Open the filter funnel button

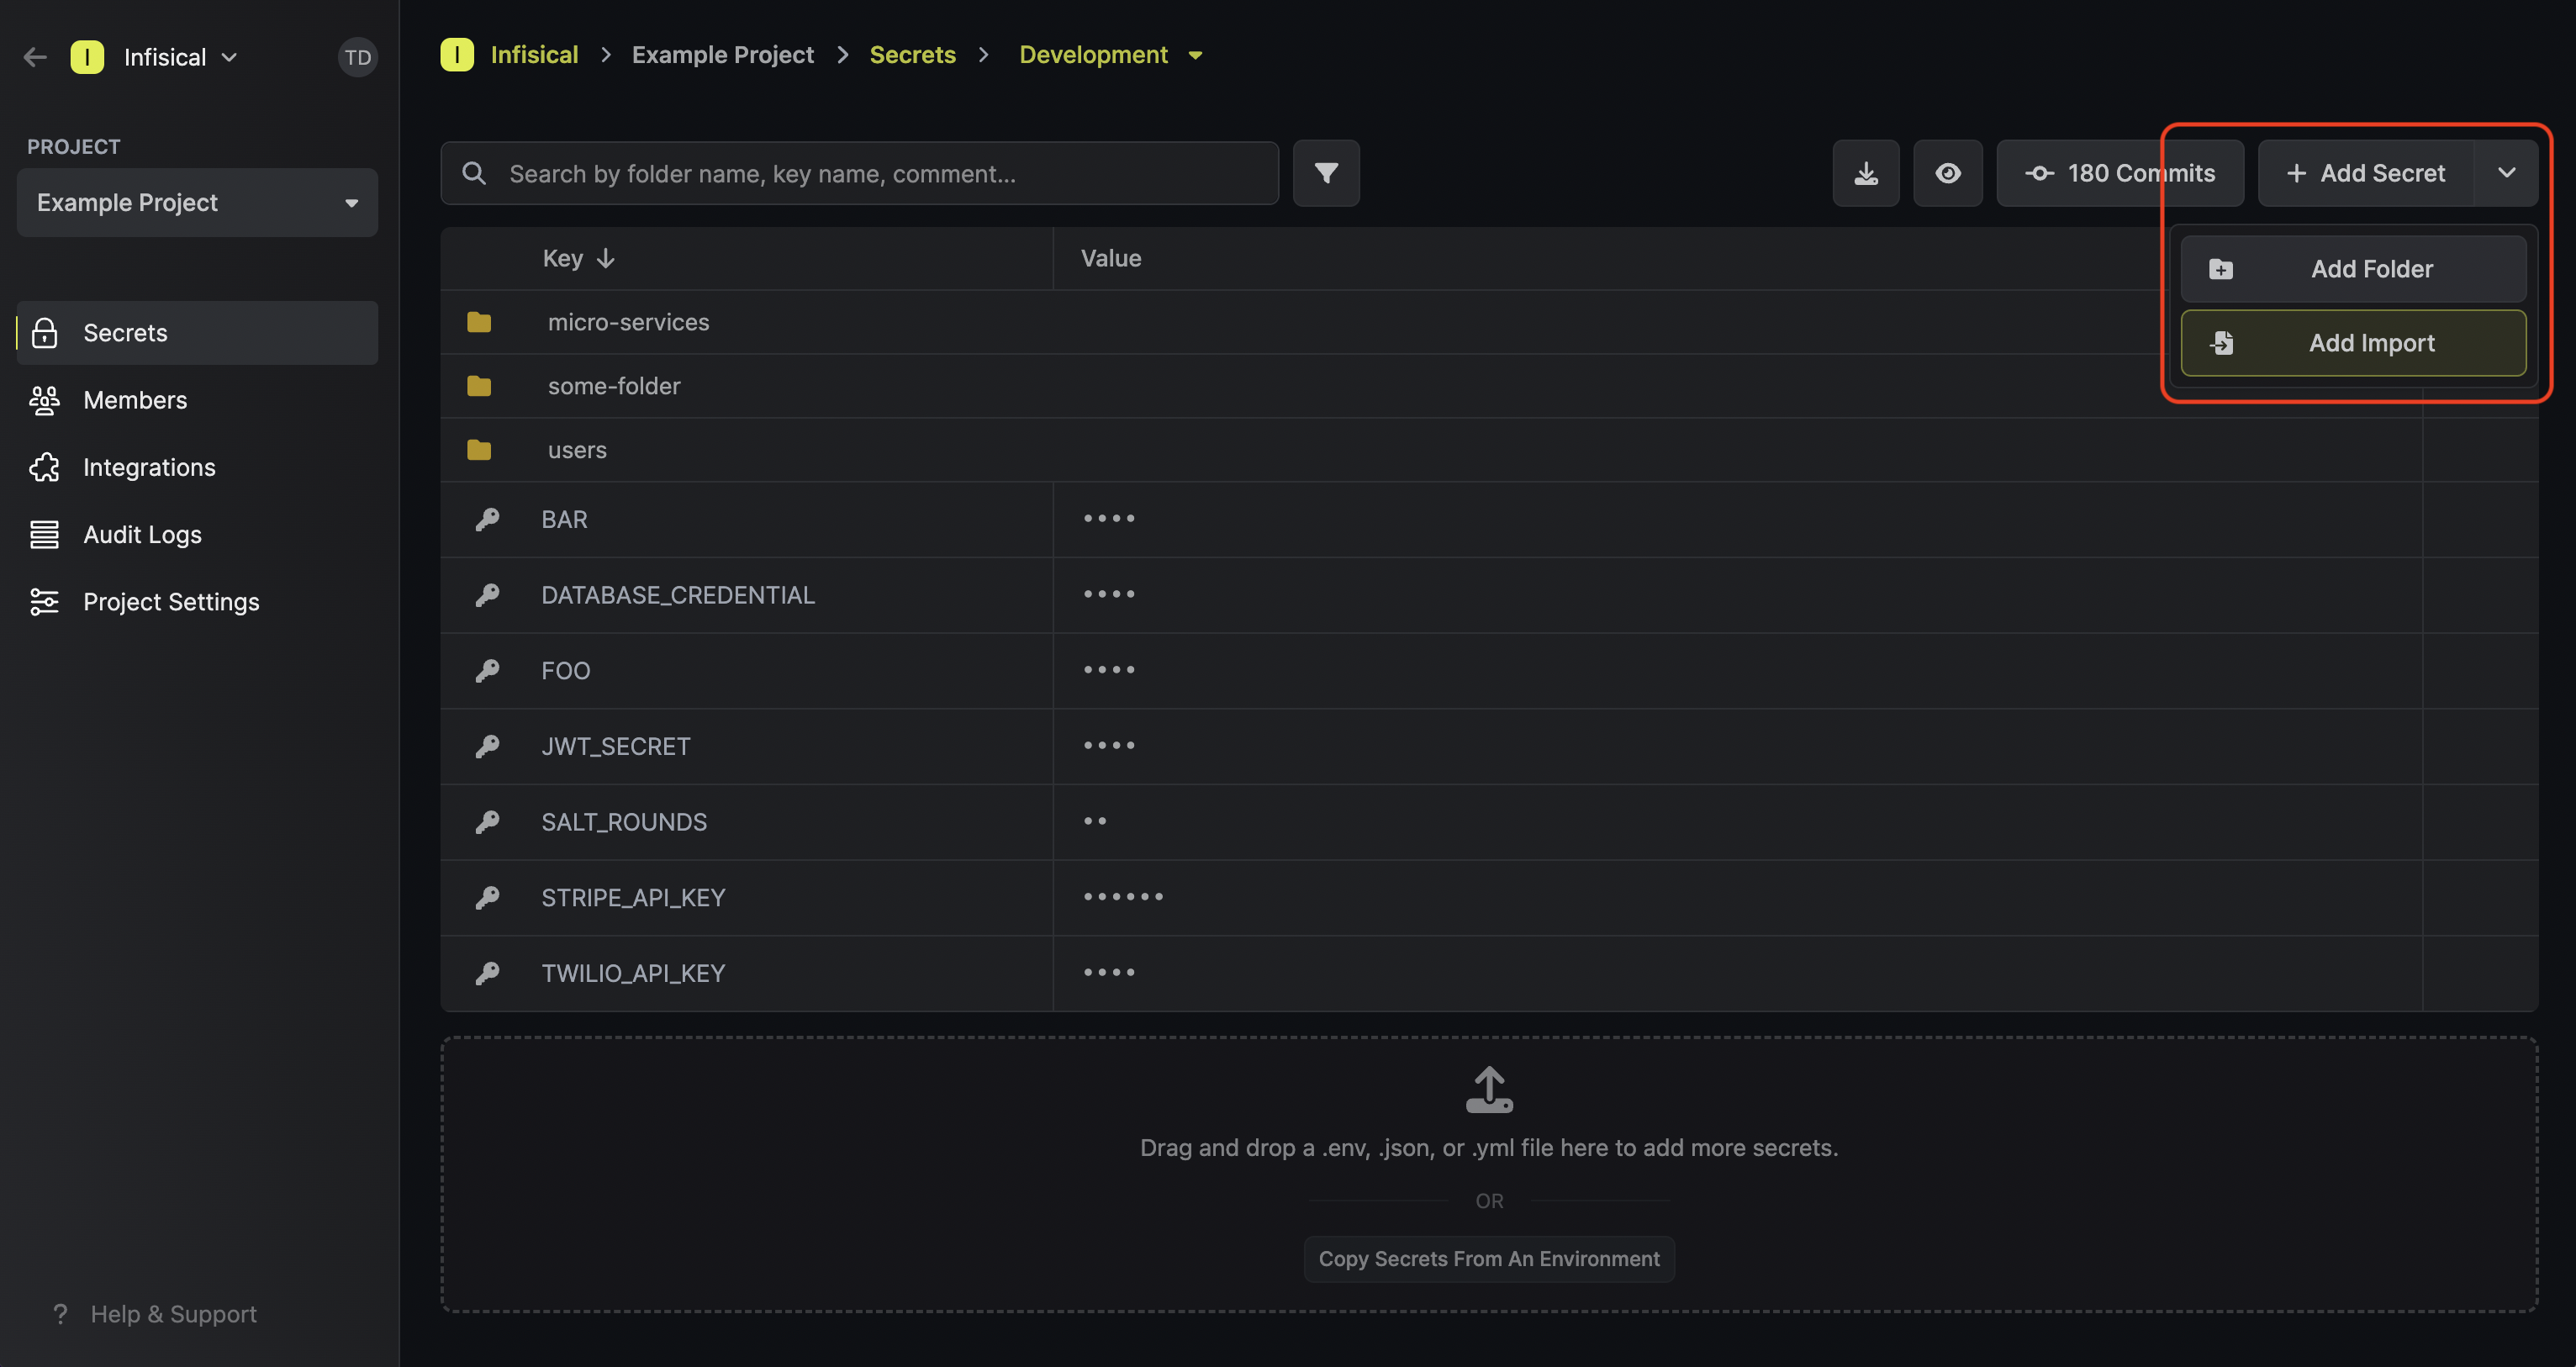[1326, 173]
